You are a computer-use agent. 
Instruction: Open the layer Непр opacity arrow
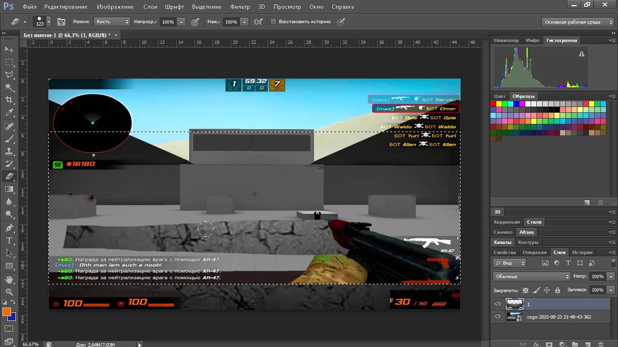tap(611, 277)
